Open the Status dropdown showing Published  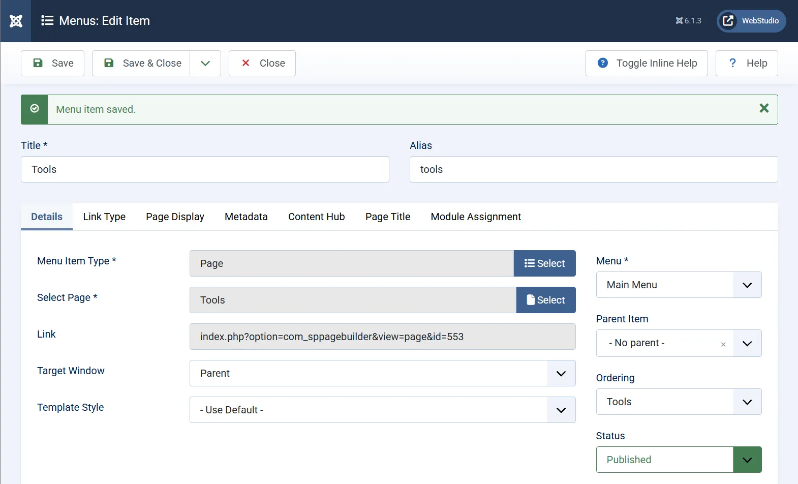point(679,460)
